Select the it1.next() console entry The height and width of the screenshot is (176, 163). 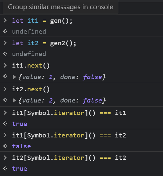(31, 66)
